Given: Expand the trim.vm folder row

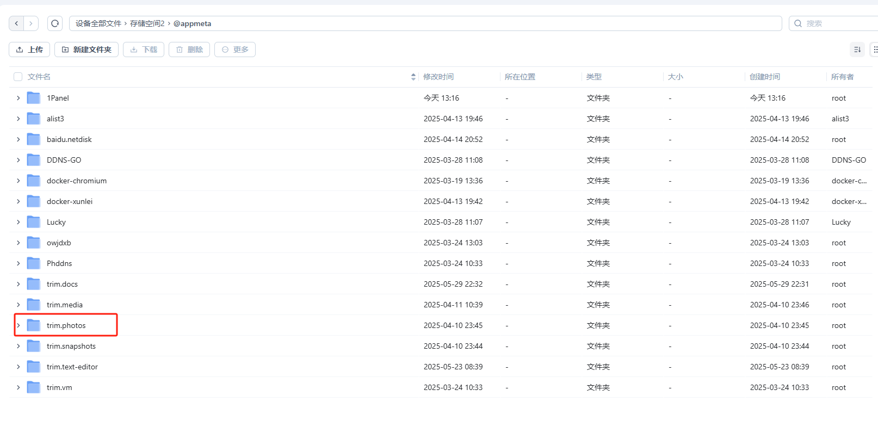Looking at the screenshot, I should pos(18,387).
